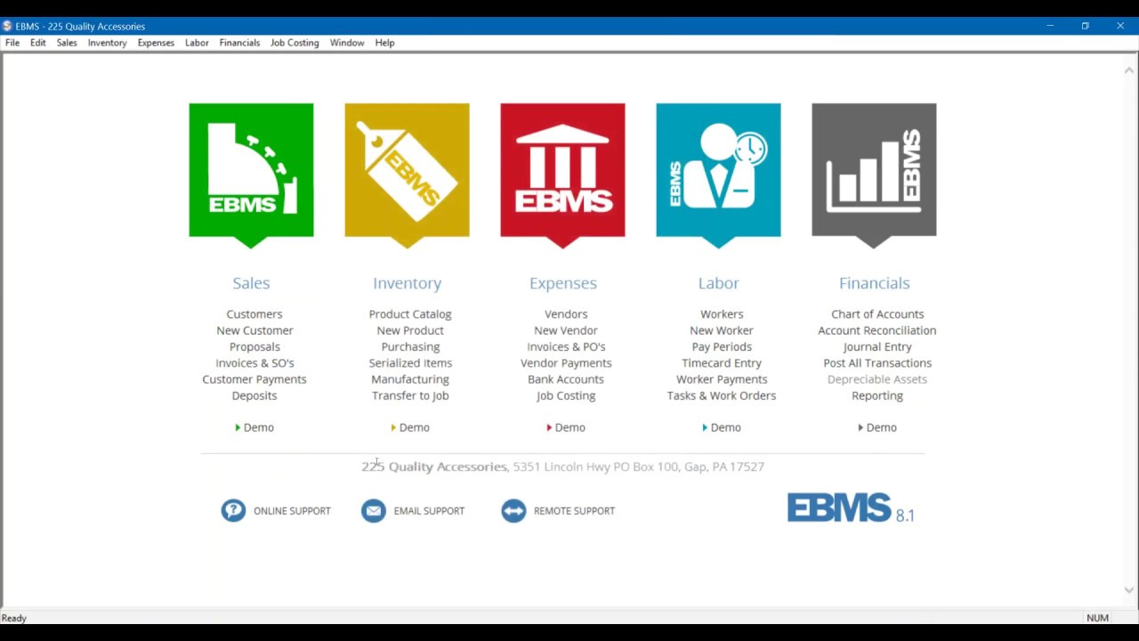Open the Financials menu in menu bar
1139x641 pixels.
[x=239, y=43]
